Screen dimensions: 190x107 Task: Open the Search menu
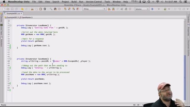pyautogui.click(x=56, y=2)
